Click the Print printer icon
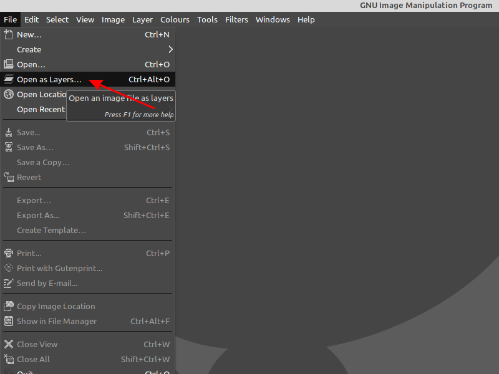The width and height of the screenshot is (499, 374). pyautogui.click(x=9, y=253)
